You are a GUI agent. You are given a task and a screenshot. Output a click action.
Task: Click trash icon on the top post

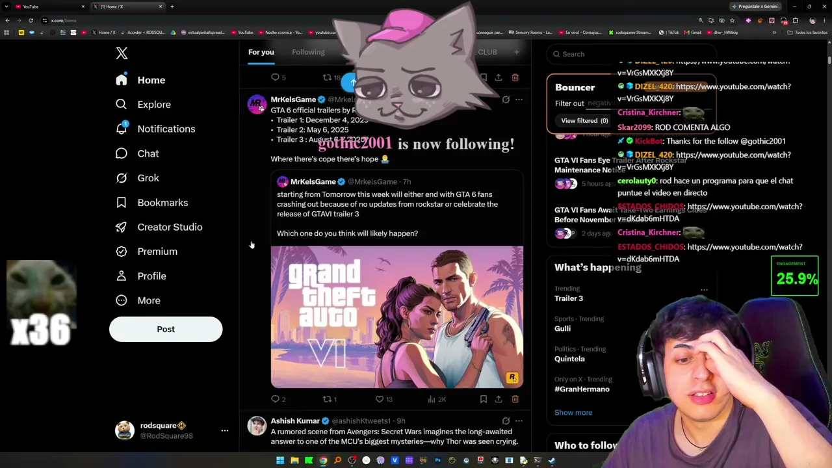pos(515,77)
